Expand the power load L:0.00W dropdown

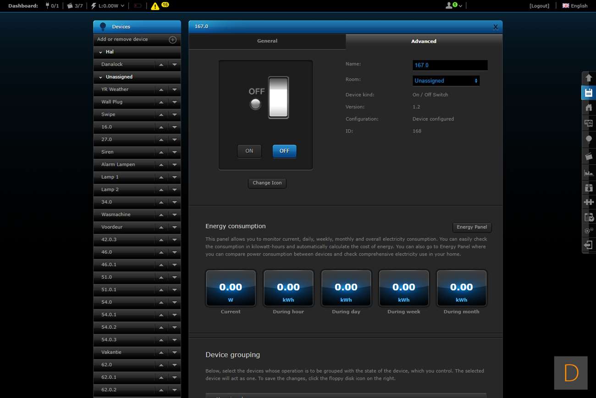coord(108,6)
